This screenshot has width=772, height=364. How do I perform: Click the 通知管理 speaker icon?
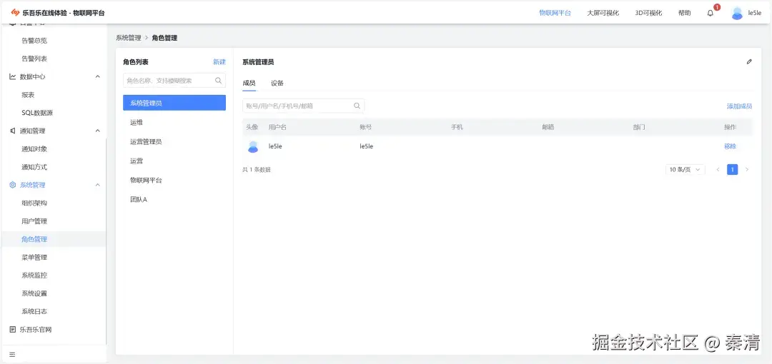[x=13, y=131]
